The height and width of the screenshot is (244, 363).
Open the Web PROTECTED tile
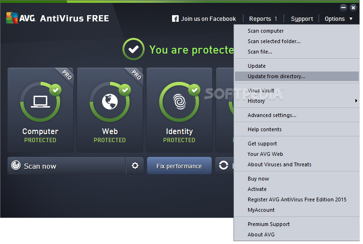110,110
